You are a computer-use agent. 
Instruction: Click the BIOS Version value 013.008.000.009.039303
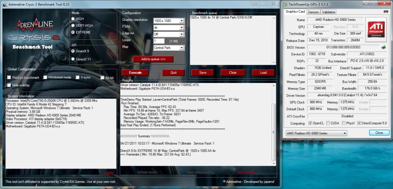[343, 47]
